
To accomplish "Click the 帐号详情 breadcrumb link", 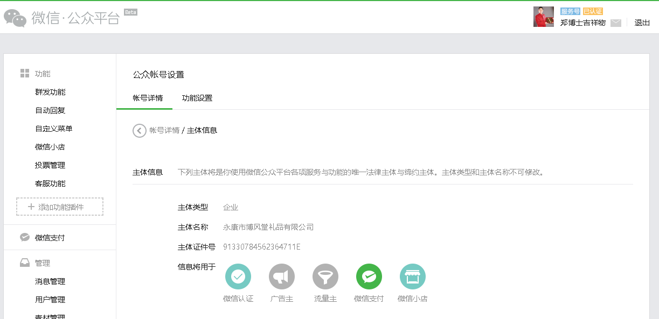I will [x=164, y=130].
